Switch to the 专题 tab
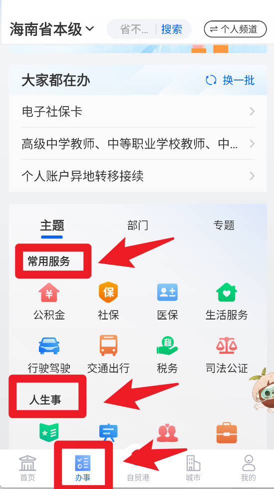Screen dimensions: 274x489 (224, 225)
